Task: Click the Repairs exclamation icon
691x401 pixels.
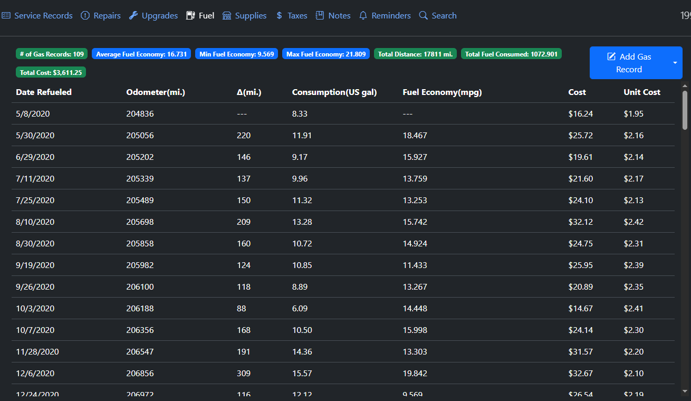Action: coord(85,16)
